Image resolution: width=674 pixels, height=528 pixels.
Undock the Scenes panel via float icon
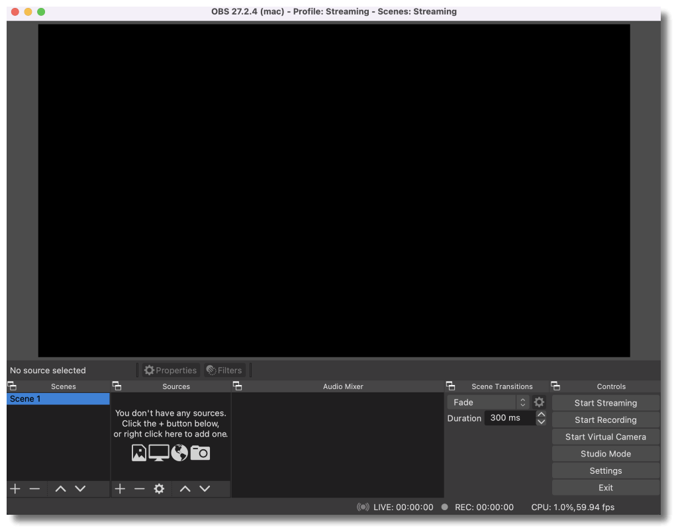(x=12, y=386)
